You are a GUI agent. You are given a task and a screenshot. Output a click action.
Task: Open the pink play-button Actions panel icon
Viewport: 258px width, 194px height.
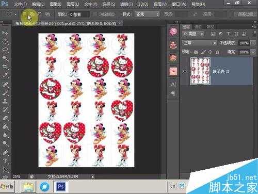pyautogui.click(x=173, y=71)
